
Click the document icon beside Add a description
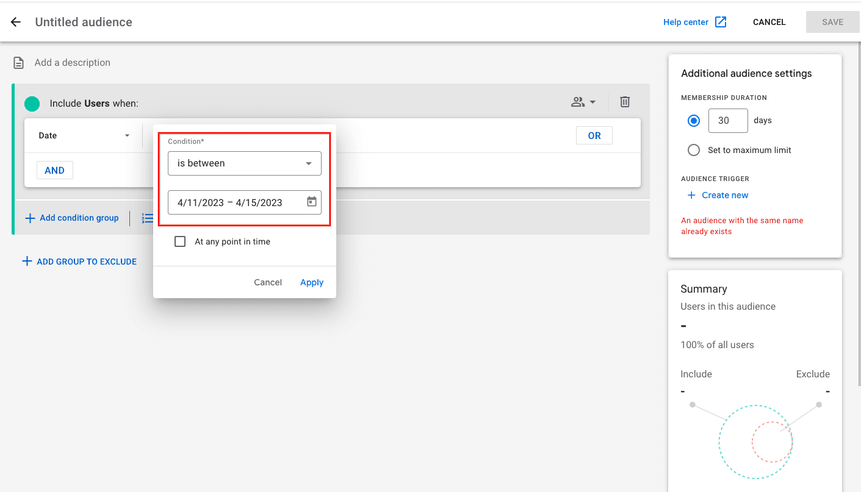[18, 62]
